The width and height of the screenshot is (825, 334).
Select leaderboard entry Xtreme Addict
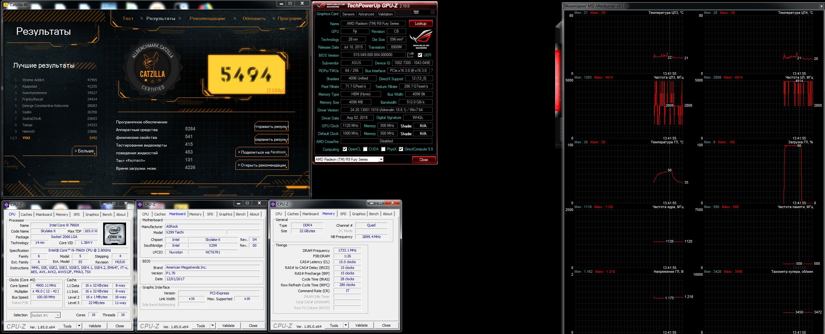click(x=55, y=80)
